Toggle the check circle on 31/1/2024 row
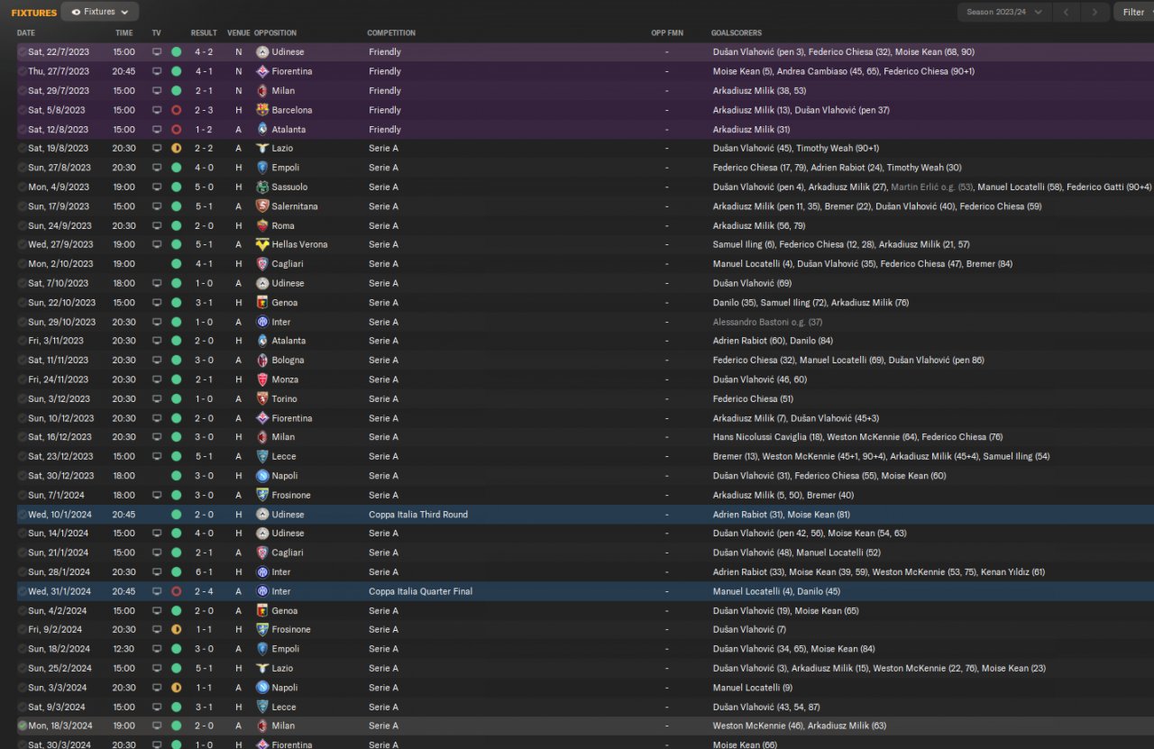This screenshot has height=749, width=1154. (x=22, y=591)
